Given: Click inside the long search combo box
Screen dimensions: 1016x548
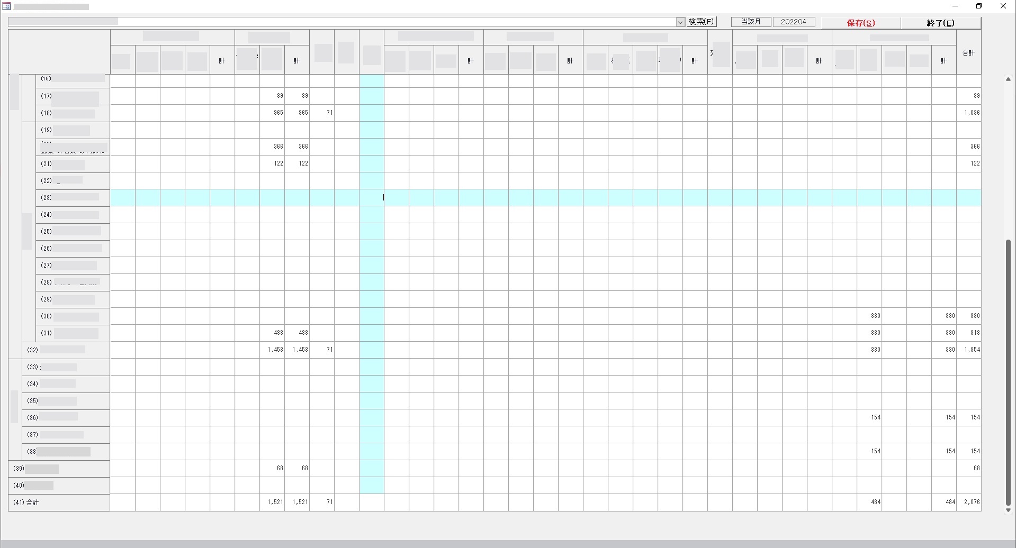Looking at the screenshot, I should 339,22.
